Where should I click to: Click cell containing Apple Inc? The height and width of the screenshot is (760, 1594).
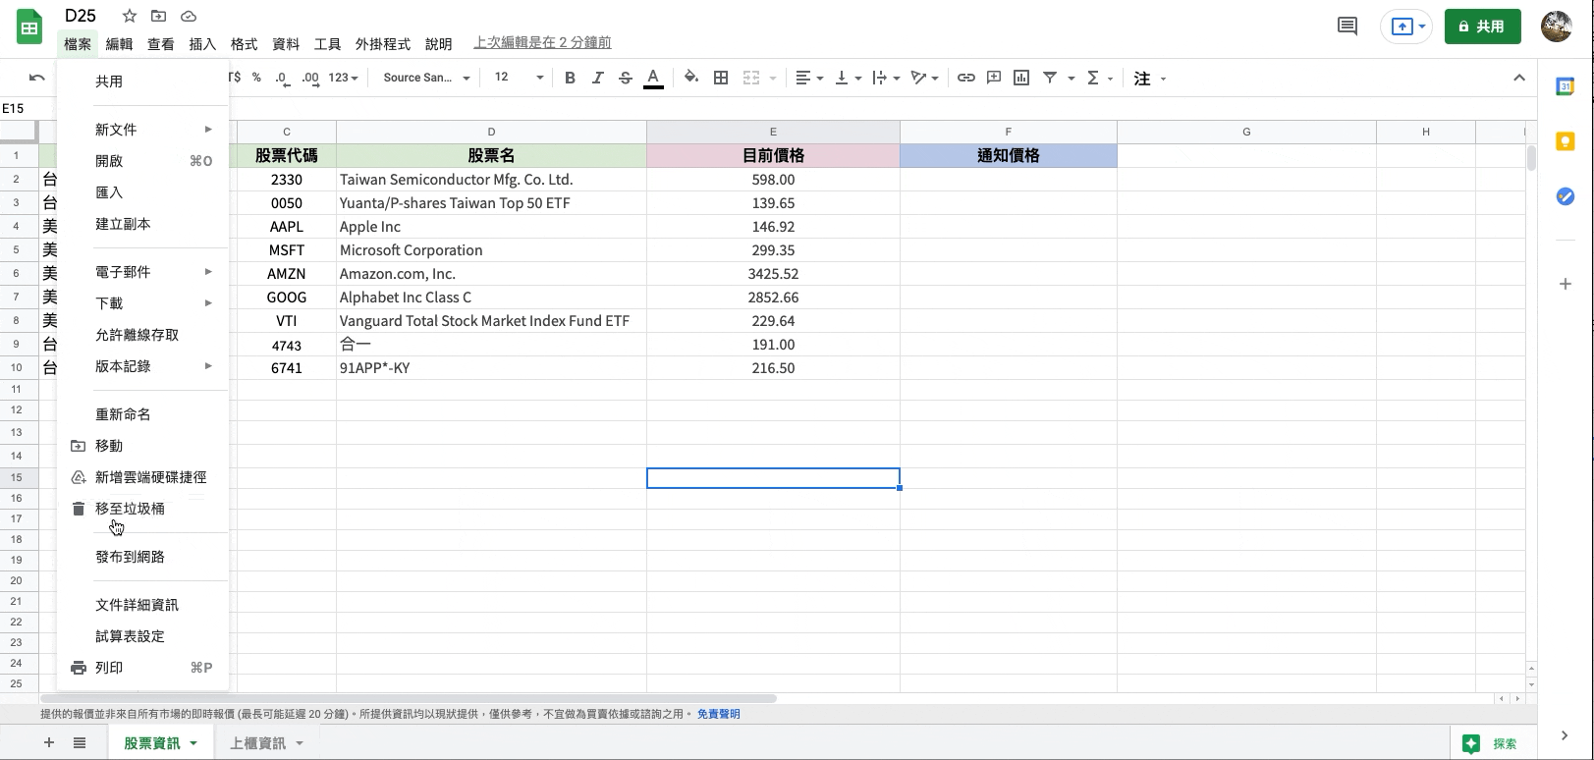click(x=491, y=227)
